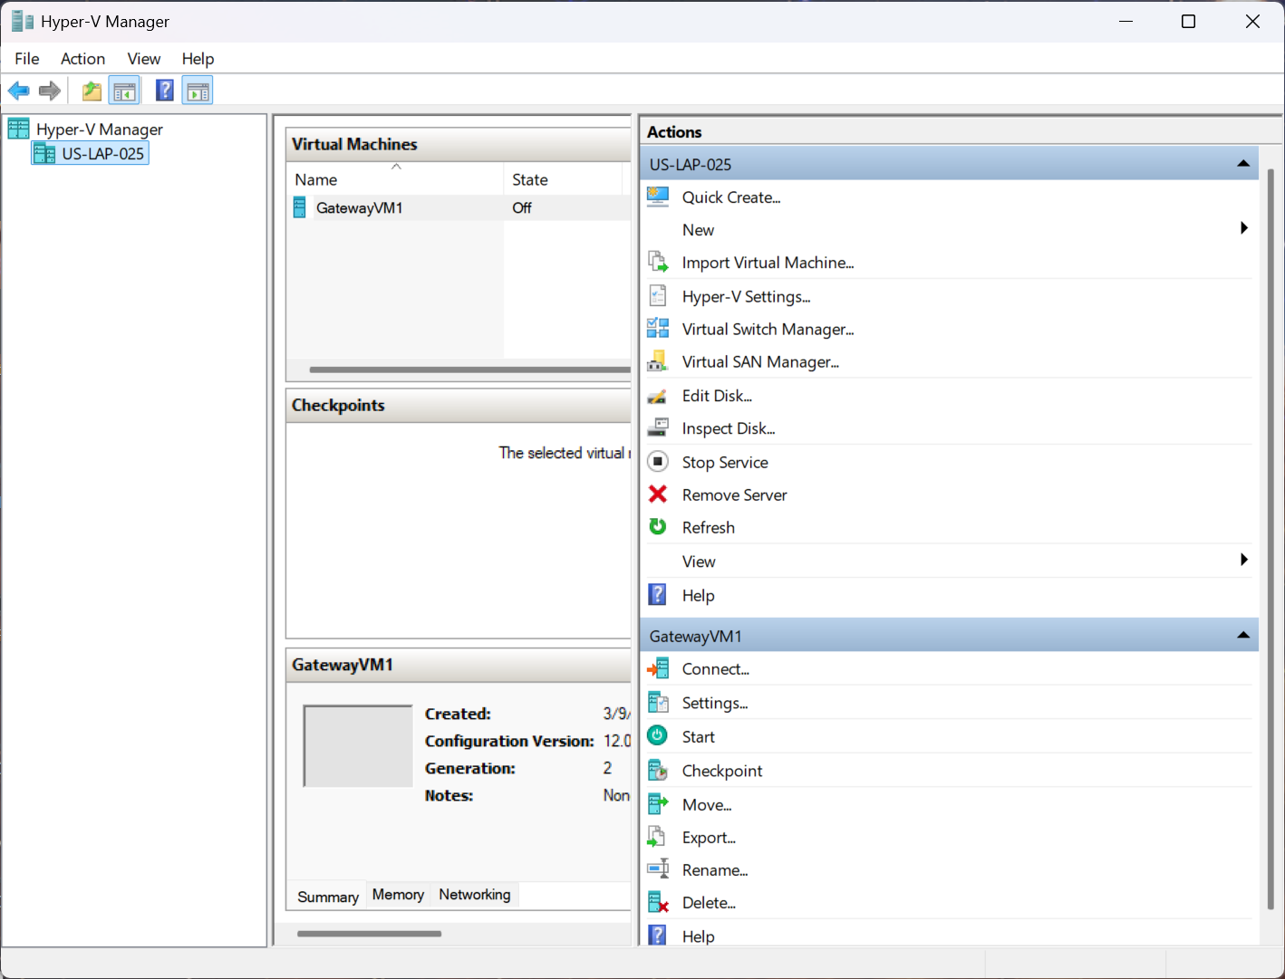This screenshot has height=979, width=1285.
Task: Click Hyper-V Settings... action text
Action: [747, 297]
